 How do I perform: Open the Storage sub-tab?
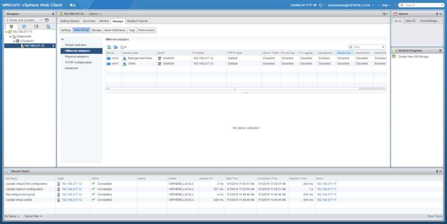[96, 30]
